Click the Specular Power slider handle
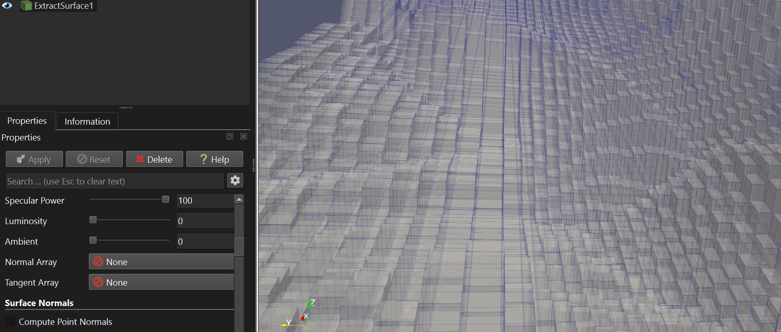 tap(166, 199)
